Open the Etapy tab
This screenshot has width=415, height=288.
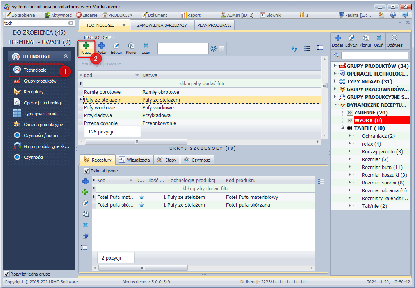(x=167, y=160)
